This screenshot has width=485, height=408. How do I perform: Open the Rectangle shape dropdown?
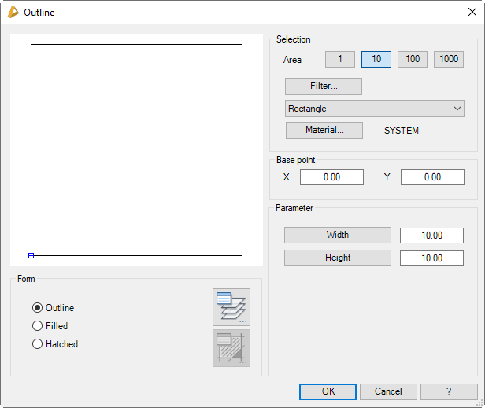(375, 109)
